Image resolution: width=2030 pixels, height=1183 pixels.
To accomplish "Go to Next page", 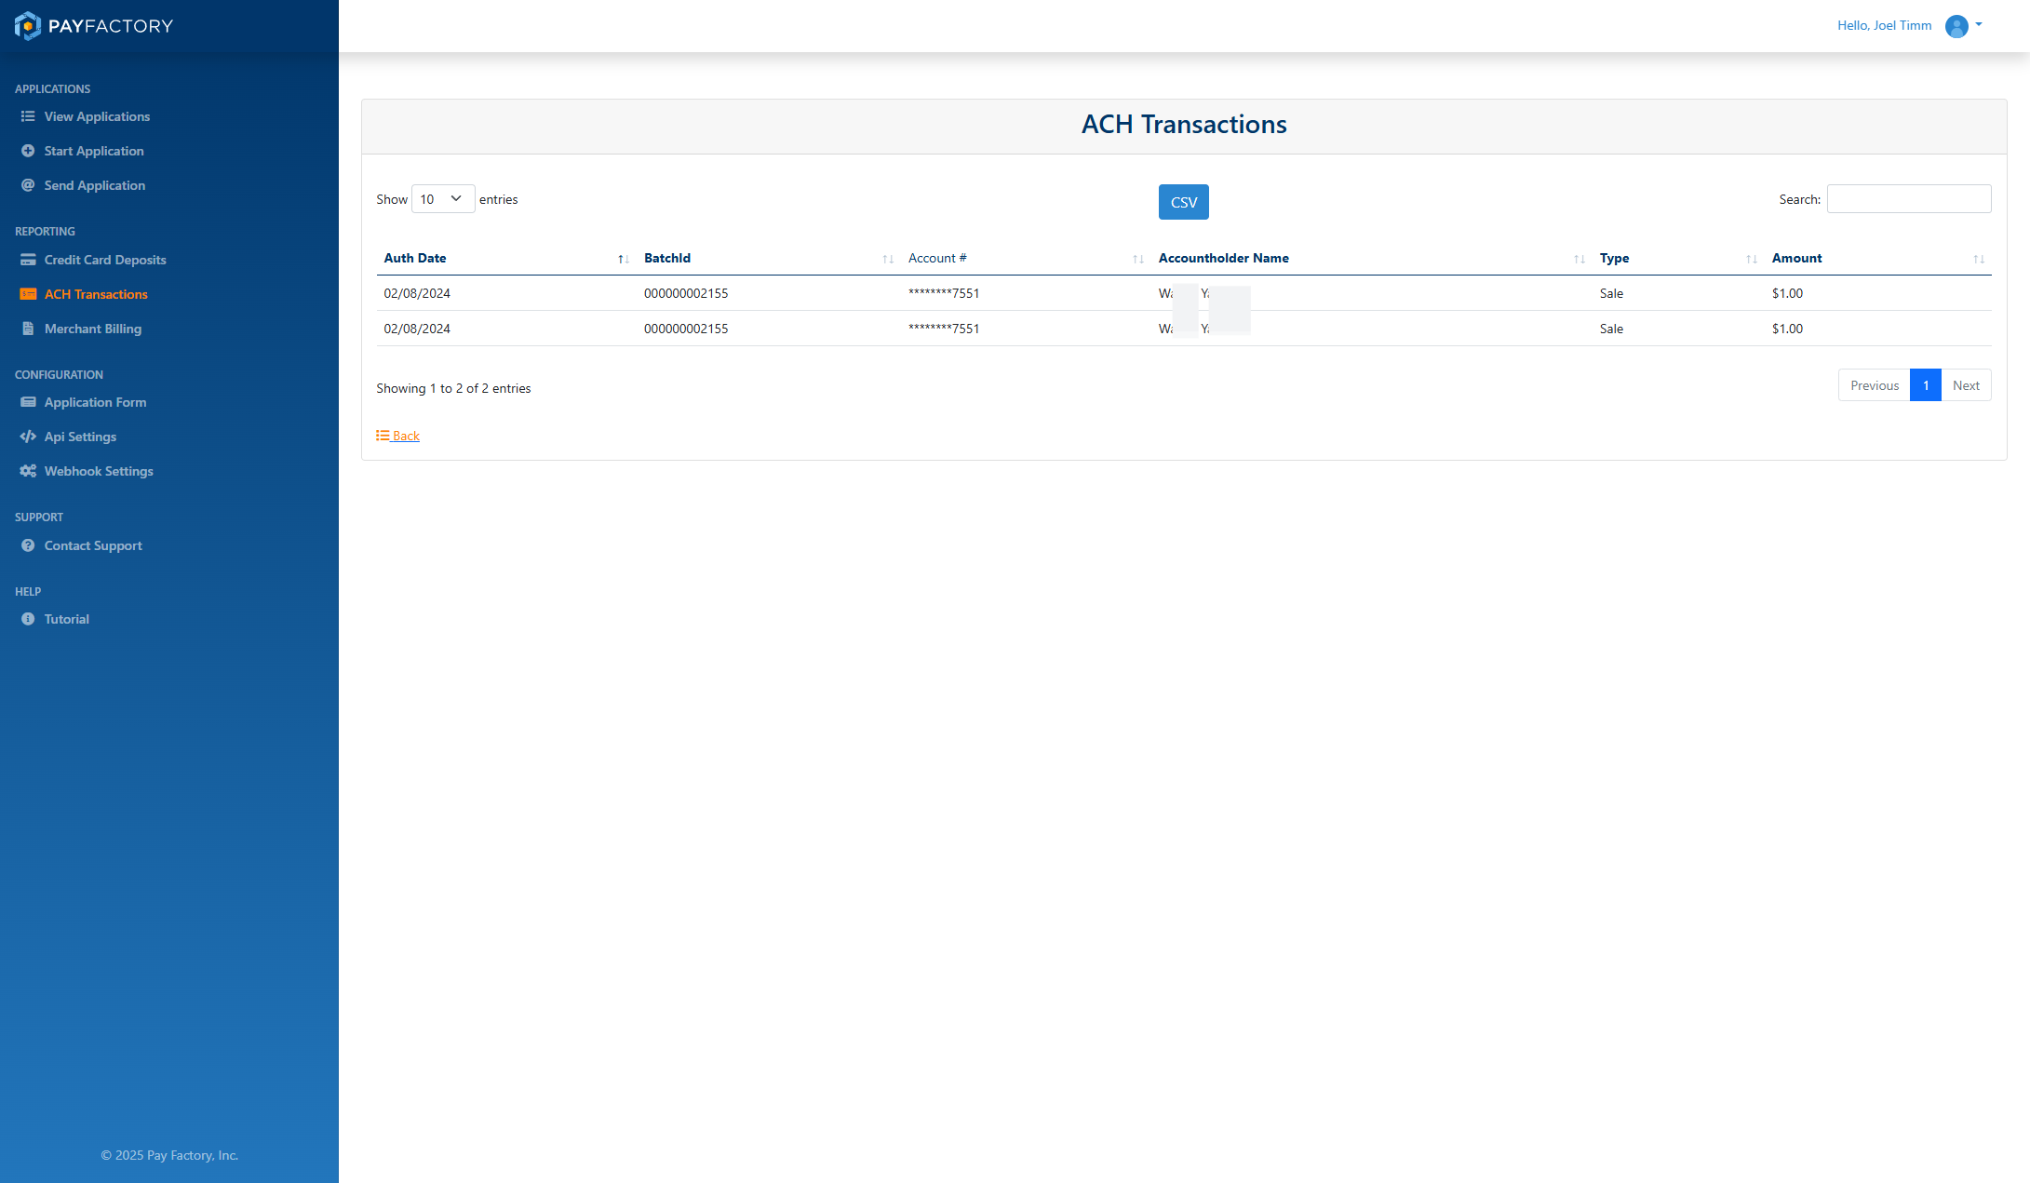I will [1966, 385].
